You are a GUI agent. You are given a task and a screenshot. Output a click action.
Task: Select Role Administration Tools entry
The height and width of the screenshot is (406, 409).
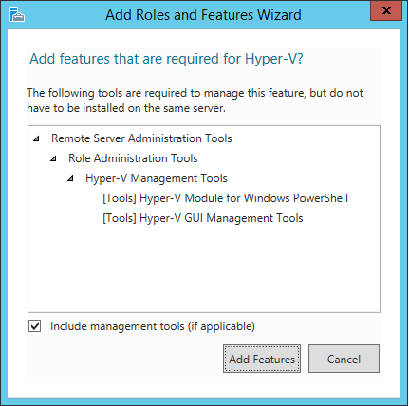click(133, 158)
